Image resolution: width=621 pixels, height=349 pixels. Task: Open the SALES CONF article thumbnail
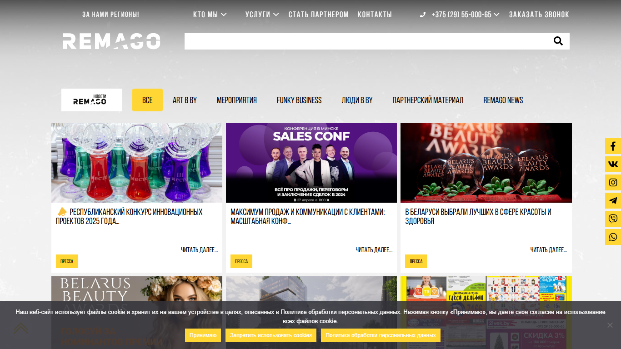(311, 163)
